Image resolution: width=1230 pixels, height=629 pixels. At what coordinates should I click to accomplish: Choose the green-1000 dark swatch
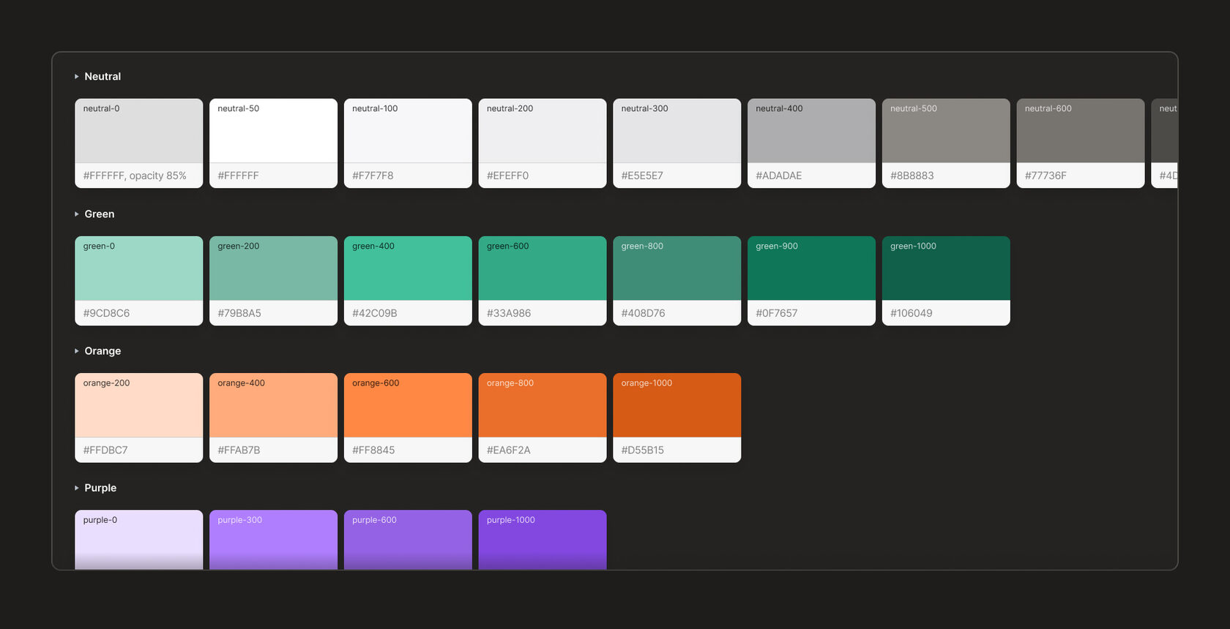tap(946, 268)
